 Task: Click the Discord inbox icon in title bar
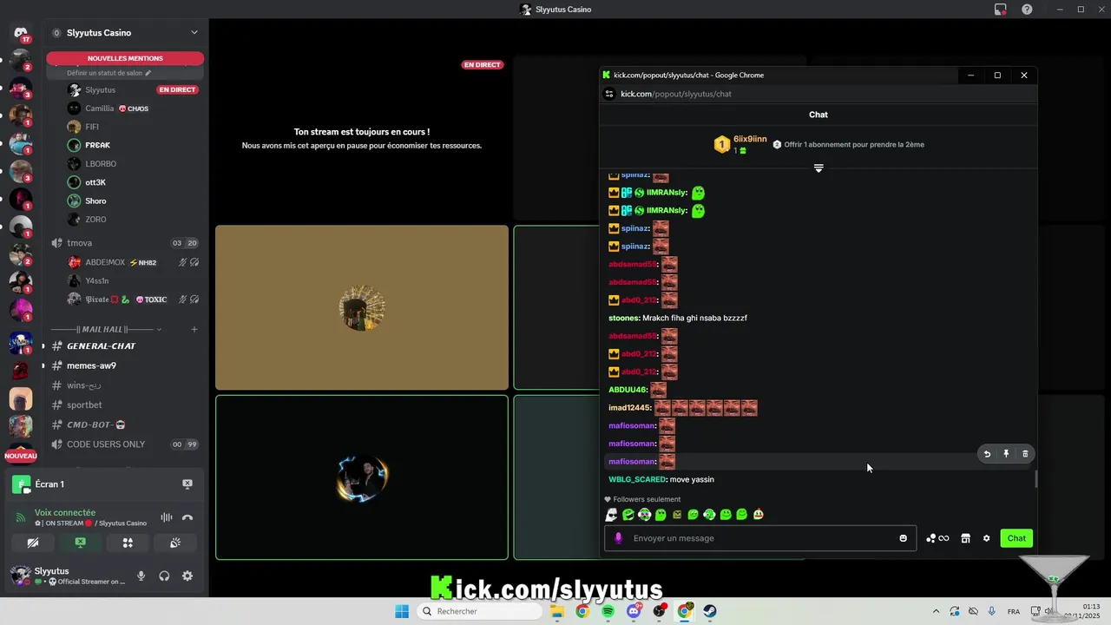[1000, 10]
